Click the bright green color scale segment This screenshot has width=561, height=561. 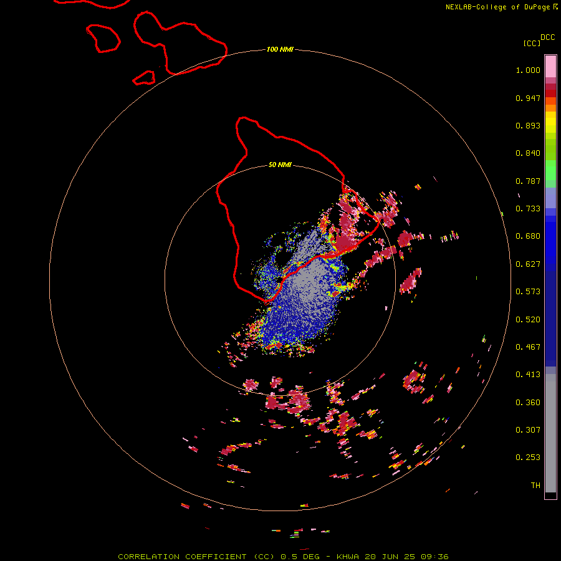tap(550, 170)
